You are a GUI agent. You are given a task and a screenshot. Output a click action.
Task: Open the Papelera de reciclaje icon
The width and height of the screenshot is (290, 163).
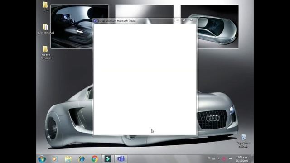click(243, 141)
